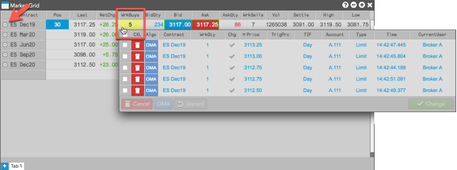Viewport: 457px width, 170px height.
Task: Click the blue Bid cell 3117.00
Action: point(178,25)
